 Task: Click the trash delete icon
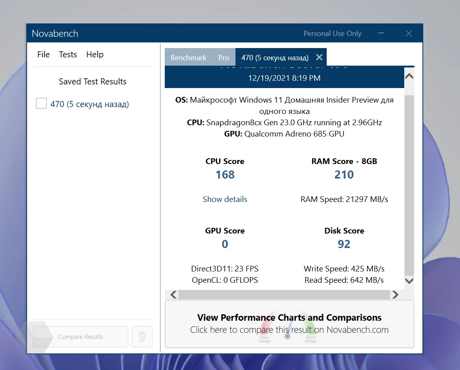(x=142, y=336)
